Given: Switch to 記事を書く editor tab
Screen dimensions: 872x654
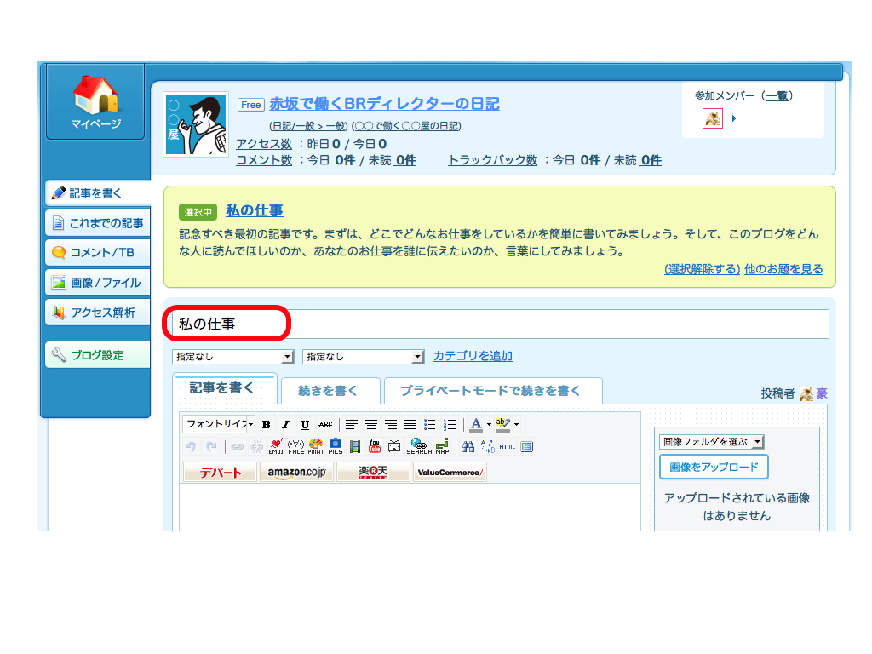Looking at the screenshot, I should (x=224, y=388).
